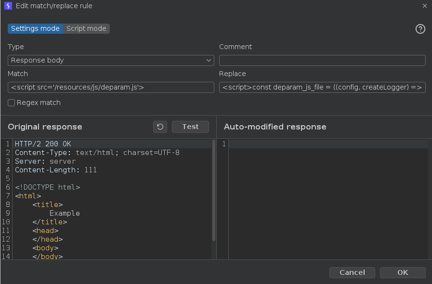This screenshot has height=284, width=432.
Task: Switch to Script mode tab
Action: [x=86, y=29]
